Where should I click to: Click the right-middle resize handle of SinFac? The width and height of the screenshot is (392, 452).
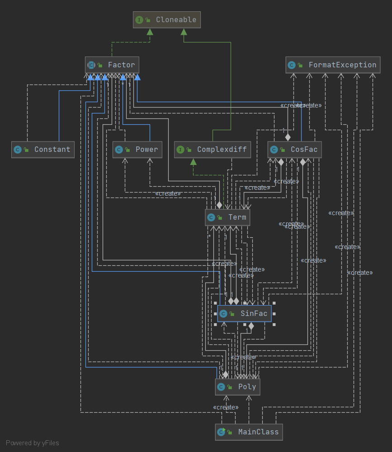tap(274, 314)
